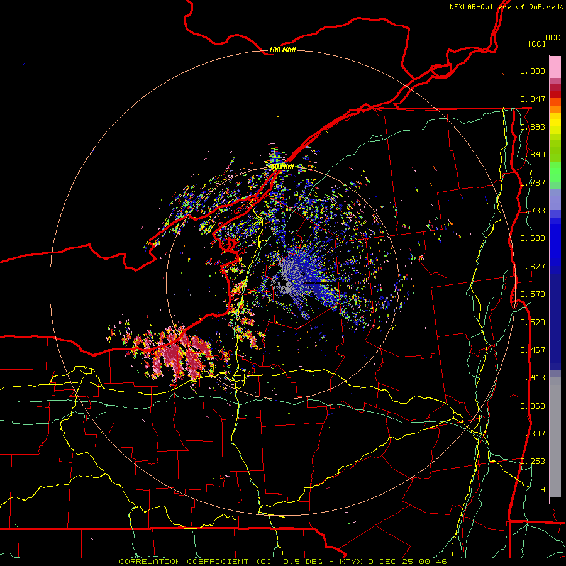Select the 1.000 scale value
Image resolution: width=566 pixels, height=566 pixels.
pyautogui.click(x=533, y=70)
